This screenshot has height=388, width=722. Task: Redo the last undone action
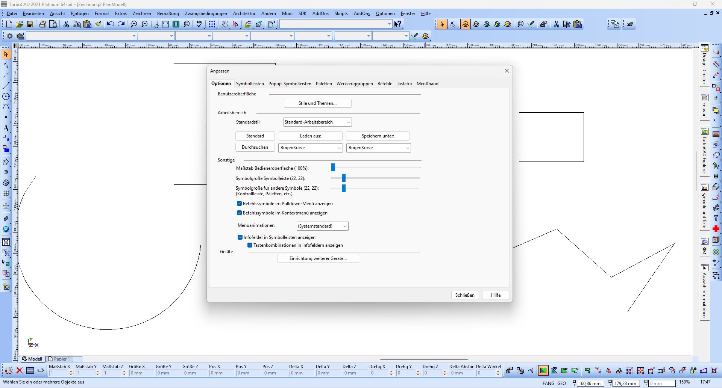[x=121, y=24]
